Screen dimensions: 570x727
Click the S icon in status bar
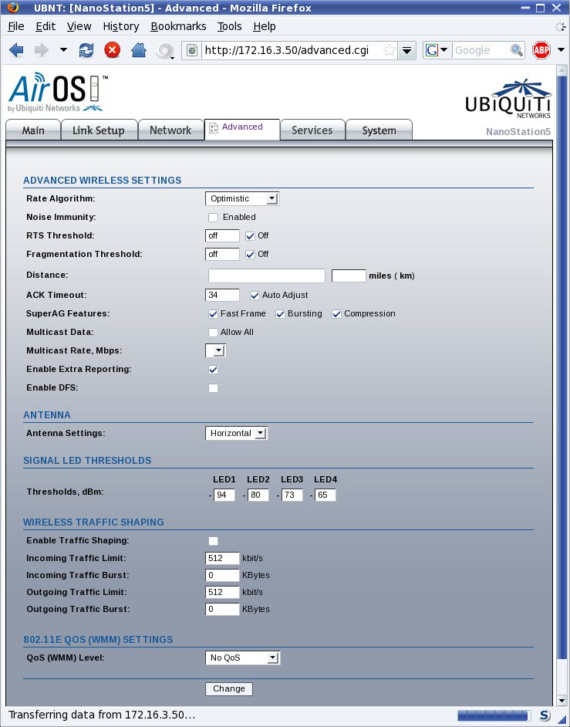(544, 715)
